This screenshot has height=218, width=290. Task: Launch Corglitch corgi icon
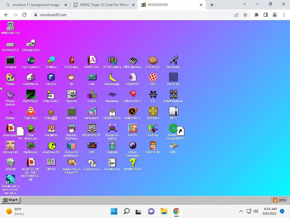pyautogui.click(x=51, y=131)
